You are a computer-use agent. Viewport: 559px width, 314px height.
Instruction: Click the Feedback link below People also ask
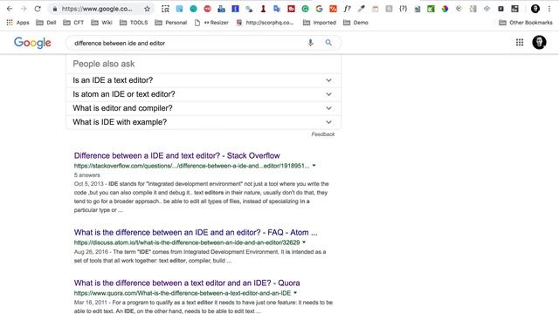tap(323, 134)
